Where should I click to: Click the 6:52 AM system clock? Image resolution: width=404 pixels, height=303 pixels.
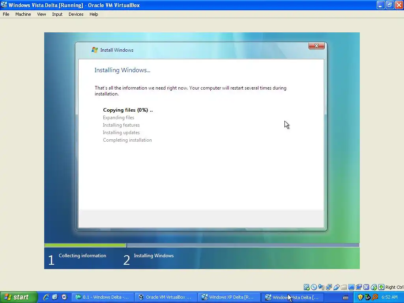(x=389, y=297)
